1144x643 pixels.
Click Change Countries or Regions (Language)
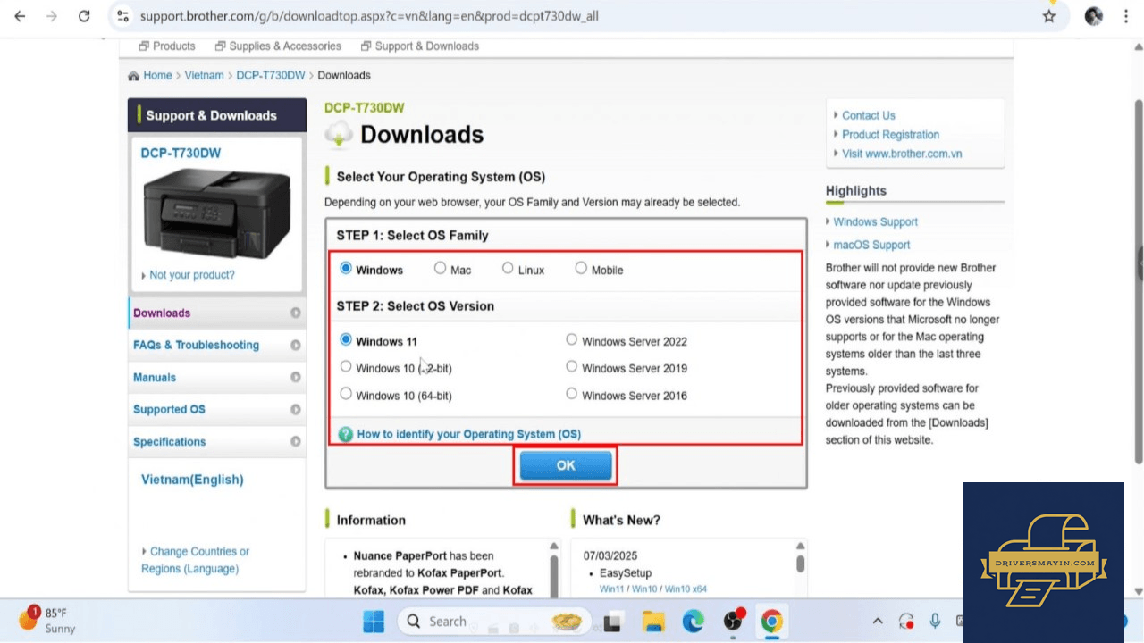195,560
